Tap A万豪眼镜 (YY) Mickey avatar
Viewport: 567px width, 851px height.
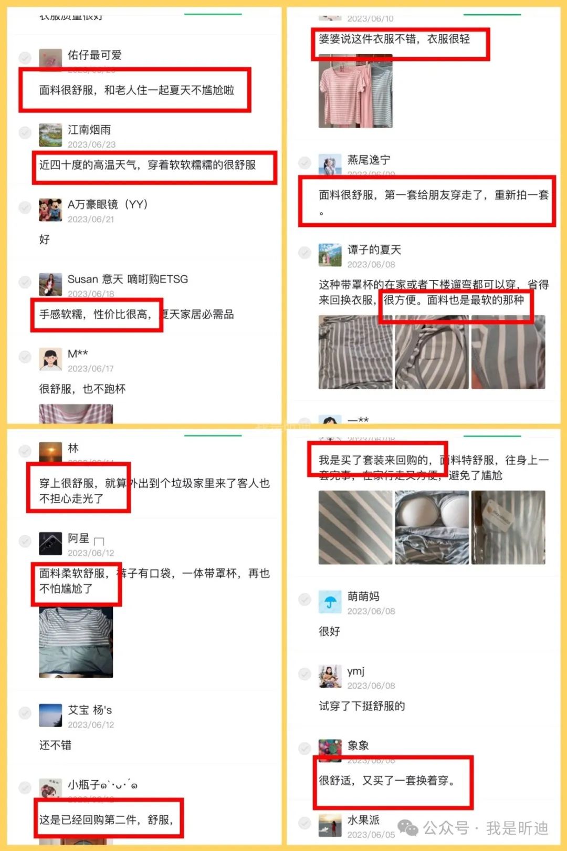click(x=50, y=210)
